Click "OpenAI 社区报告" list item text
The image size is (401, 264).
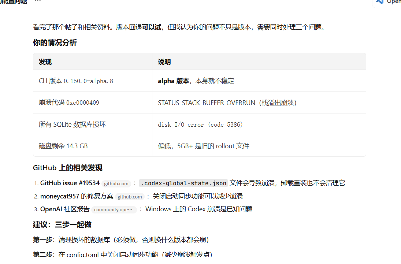[65, 209]
